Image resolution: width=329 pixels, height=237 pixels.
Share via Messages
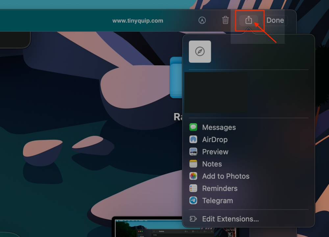[219, 127]
